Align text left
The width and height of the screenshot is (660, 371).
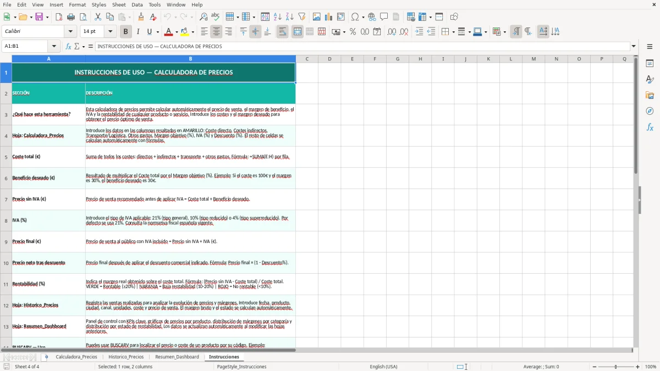[x=204, y=32]
